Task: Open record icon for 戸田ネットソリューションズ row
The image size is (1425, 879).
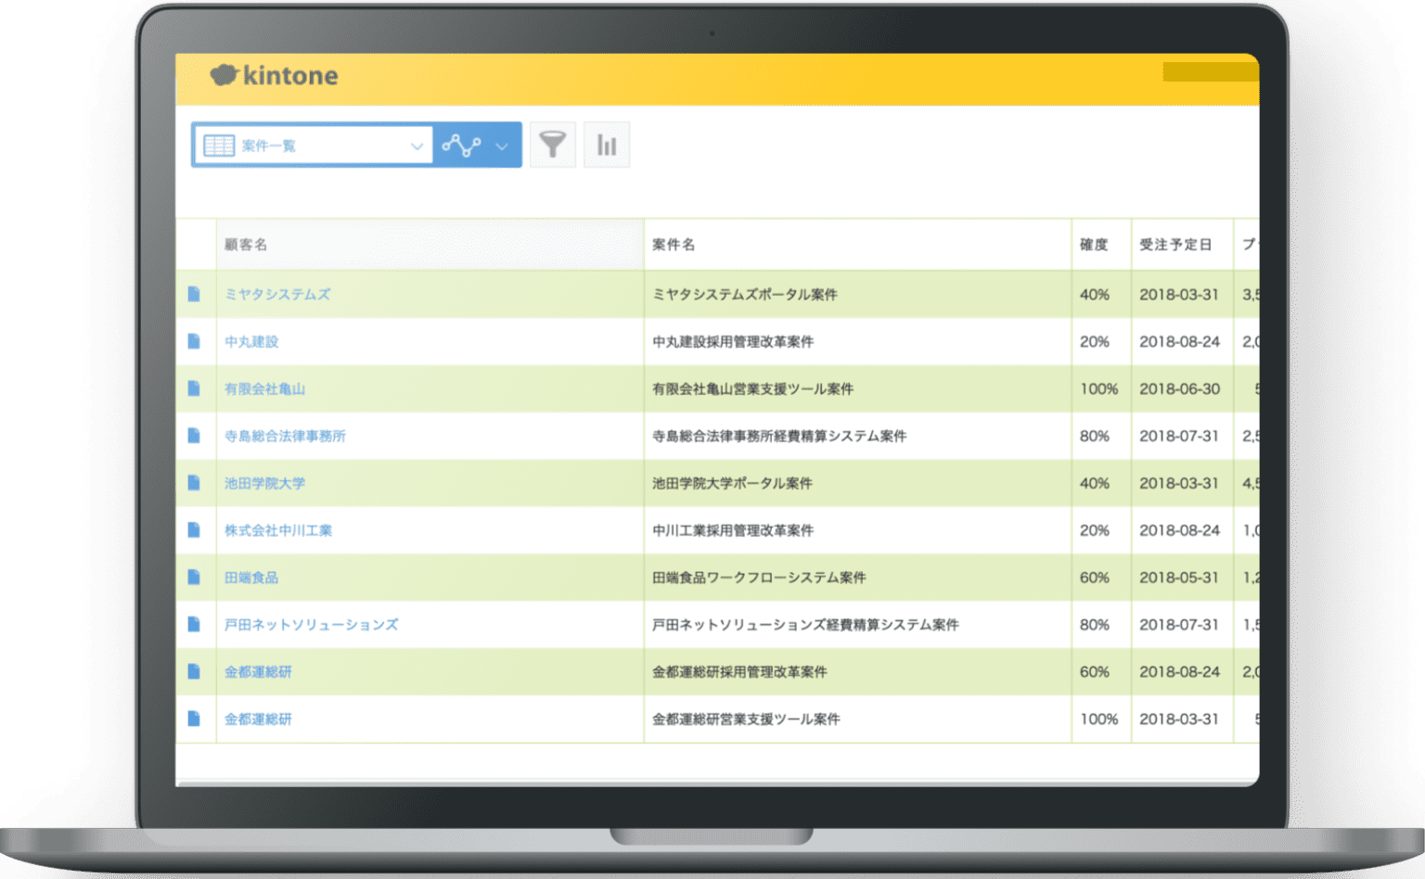Action: click(194, 625)
